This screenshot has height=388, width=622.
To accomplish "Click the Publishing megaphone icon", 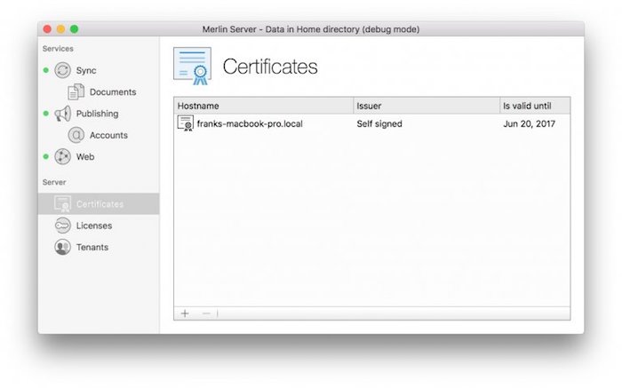I will tap(63, 114).
